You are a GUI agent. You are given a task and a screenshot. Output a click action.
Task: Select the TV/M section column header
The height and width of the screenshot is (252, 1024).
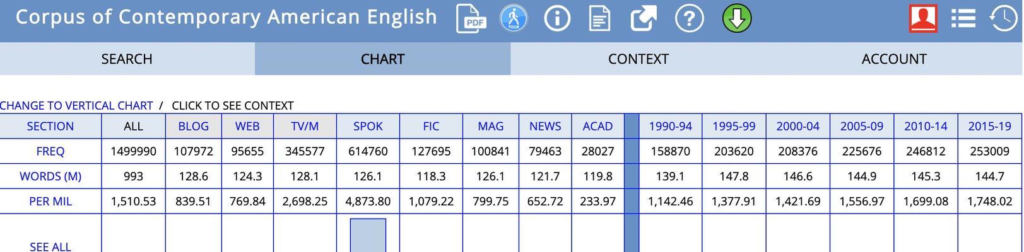pos(305,127)
